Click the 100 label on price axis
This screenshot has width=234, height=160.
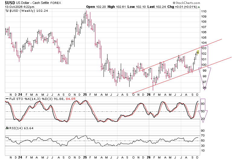pos(204,65)
